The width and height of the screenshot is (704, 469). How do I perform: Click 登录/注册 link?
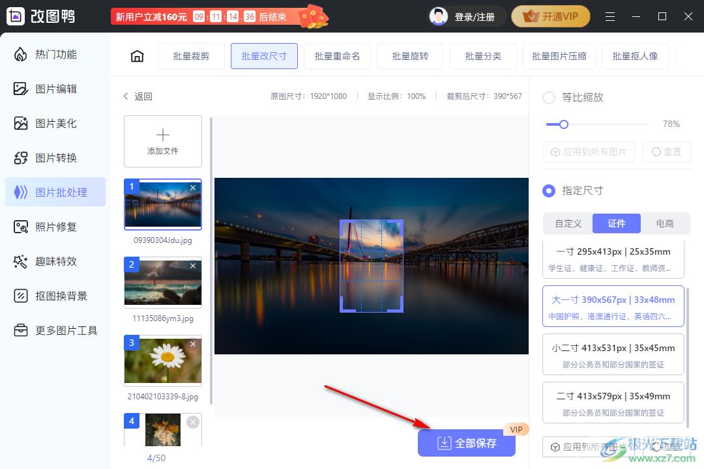pyautogui.click(x=475, y=17)
